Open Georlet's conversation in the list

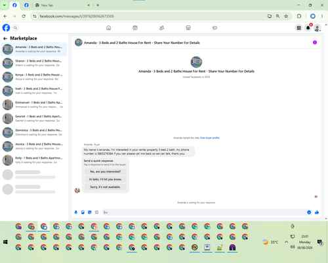pyautogui.click(x=34, y=119)
